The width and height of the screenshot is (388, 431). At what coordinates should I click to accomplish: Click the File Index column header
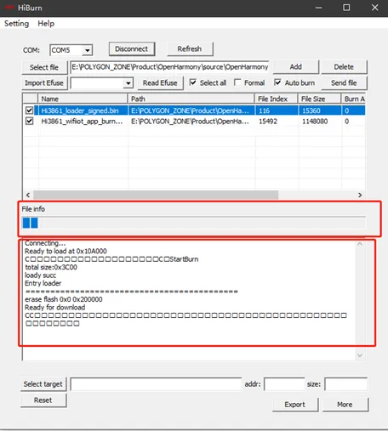pos(277,99)
